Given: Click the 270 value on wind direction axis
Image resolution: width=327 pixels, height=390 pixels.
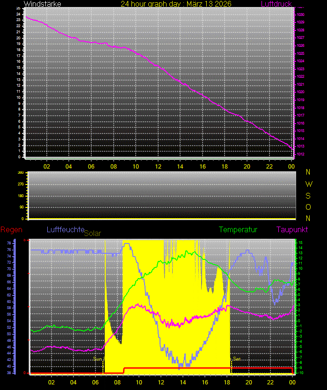Looking at the screenshot, I should point(21,184).
